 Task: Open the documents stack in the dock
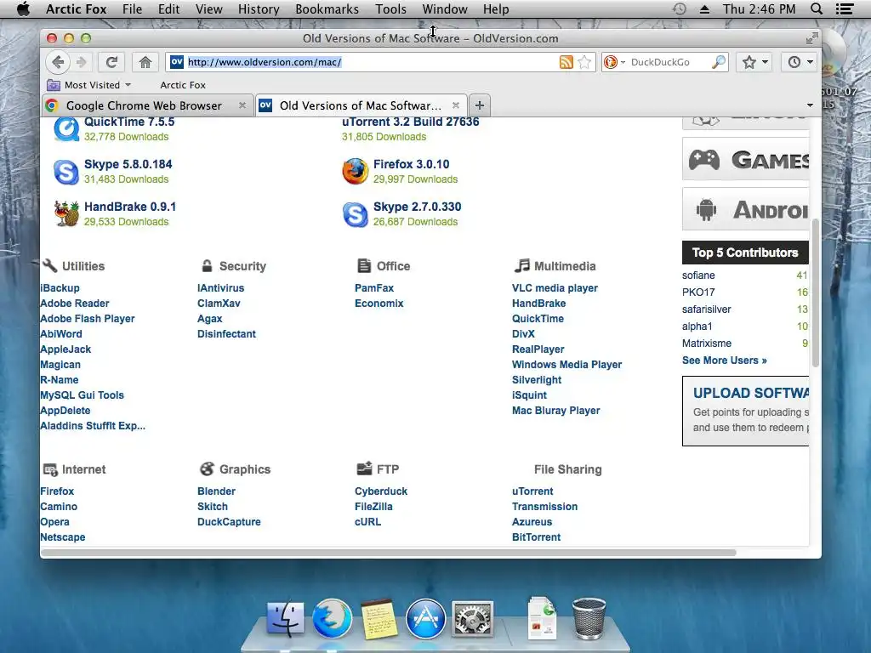pyautogui.click(x=542, y=618)
